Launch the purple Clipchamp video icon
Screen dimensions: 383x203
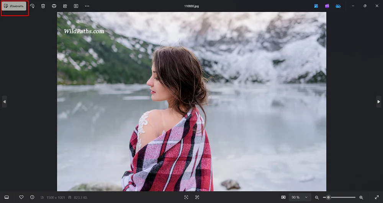coord(327,6)
